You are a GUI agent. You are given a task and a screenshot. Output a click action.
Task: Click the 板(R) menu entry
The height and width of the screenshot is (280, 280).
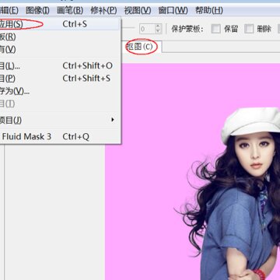(x=60, y=37)
